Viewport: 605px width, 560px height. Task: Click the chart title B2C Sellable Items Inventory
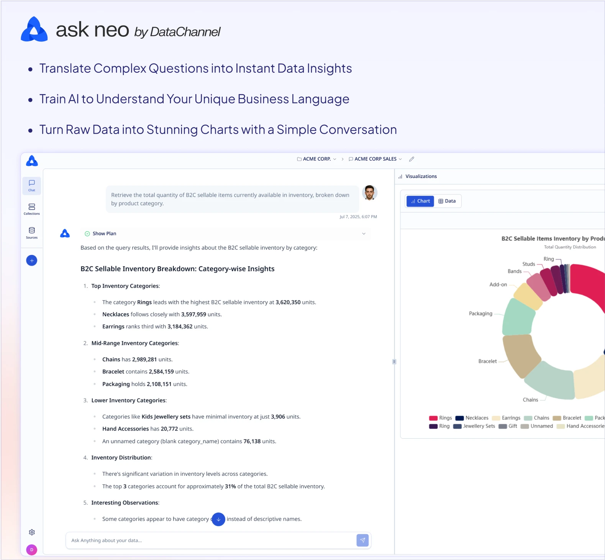tap(553, 238)
